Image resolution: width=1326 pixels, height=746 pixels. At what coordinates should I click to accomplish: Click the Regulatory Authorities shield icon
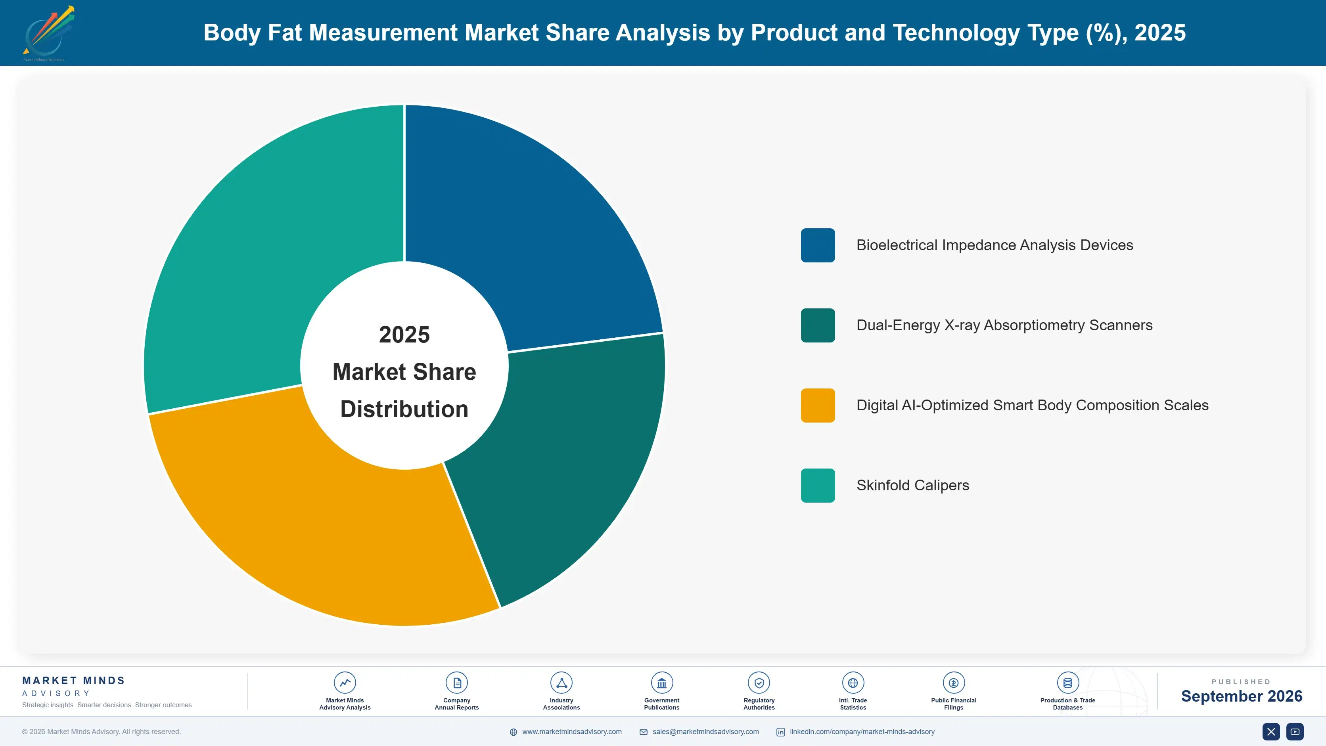(x=759, y=683)
